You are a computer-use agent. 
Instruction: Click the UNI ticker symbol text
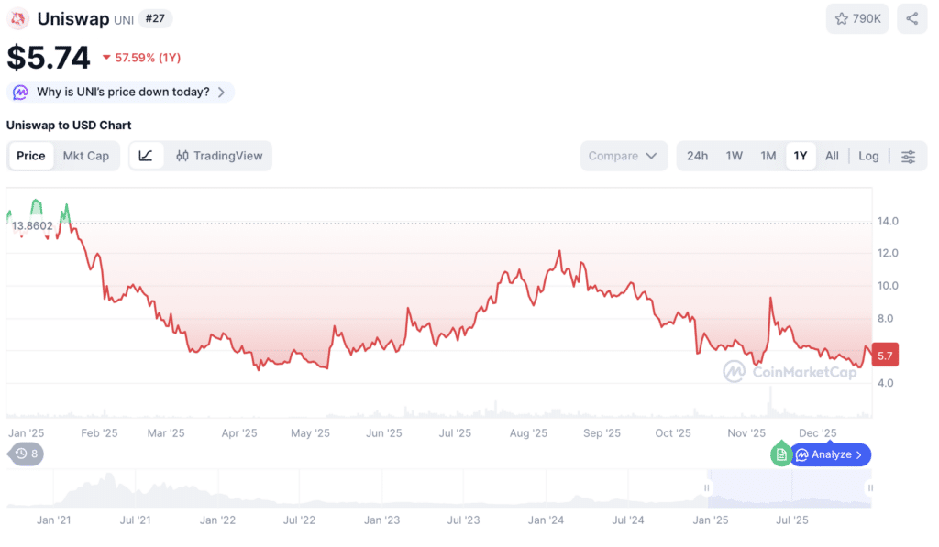point(124,20)
